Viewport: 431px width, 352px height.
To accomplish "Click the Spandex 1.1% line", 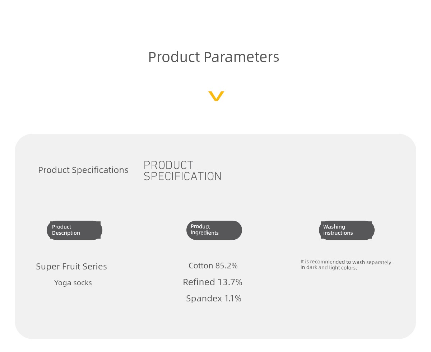I will (214, 299).
